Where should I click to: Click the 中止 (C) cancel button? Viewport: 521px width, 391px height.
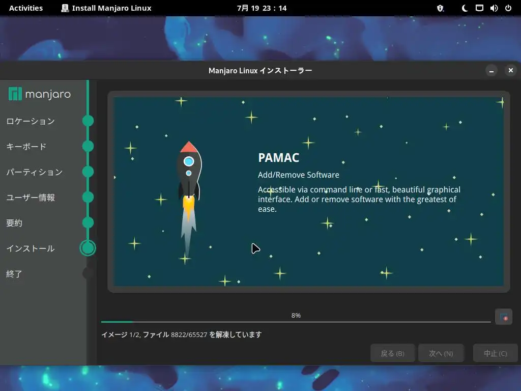(x=496, y=353)
